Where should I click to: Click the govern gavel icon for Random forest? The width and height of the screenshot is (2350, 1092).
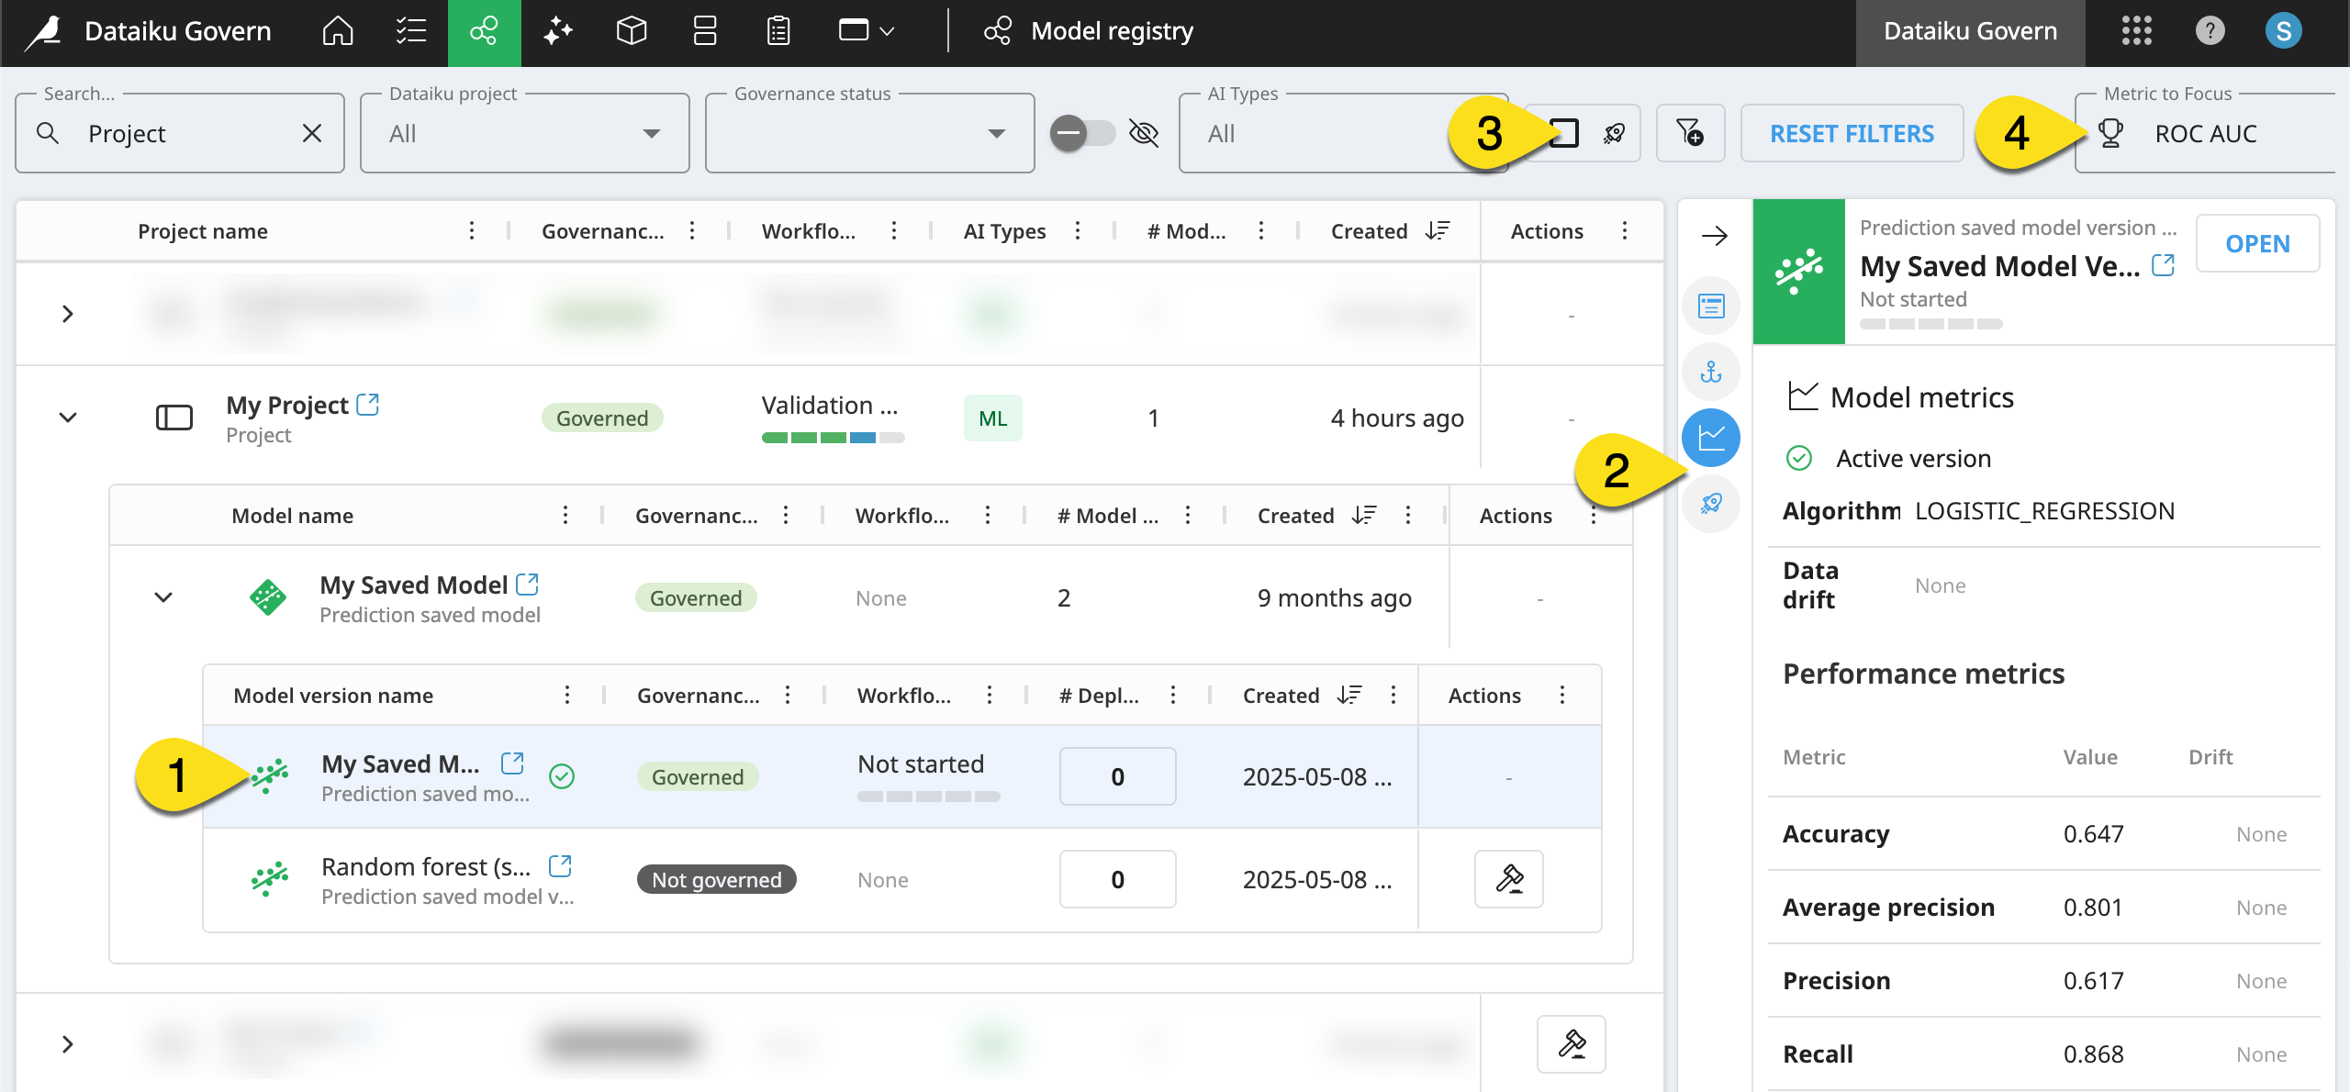(x=1508, y=879)
